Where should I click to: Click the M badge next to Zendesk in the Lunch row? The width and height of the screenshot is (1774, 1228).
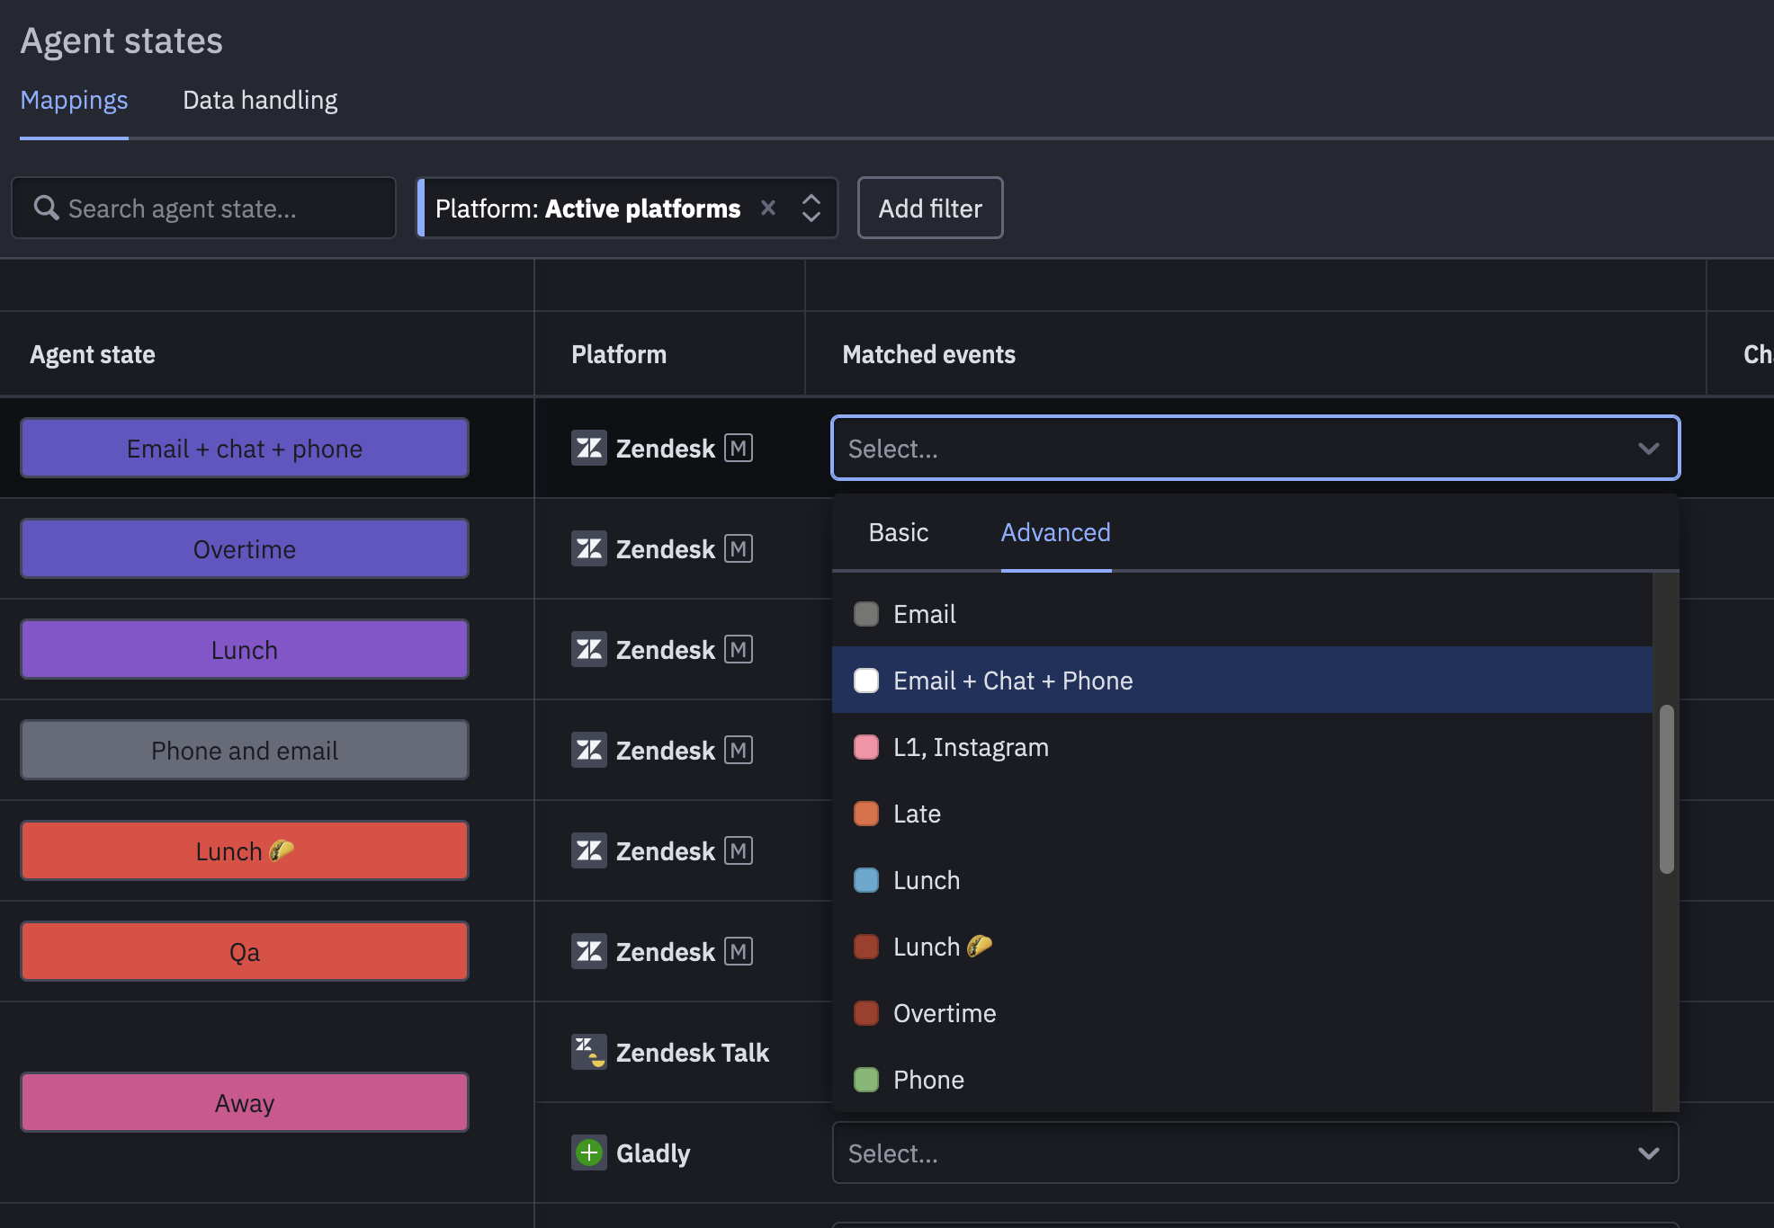point(739,649)
